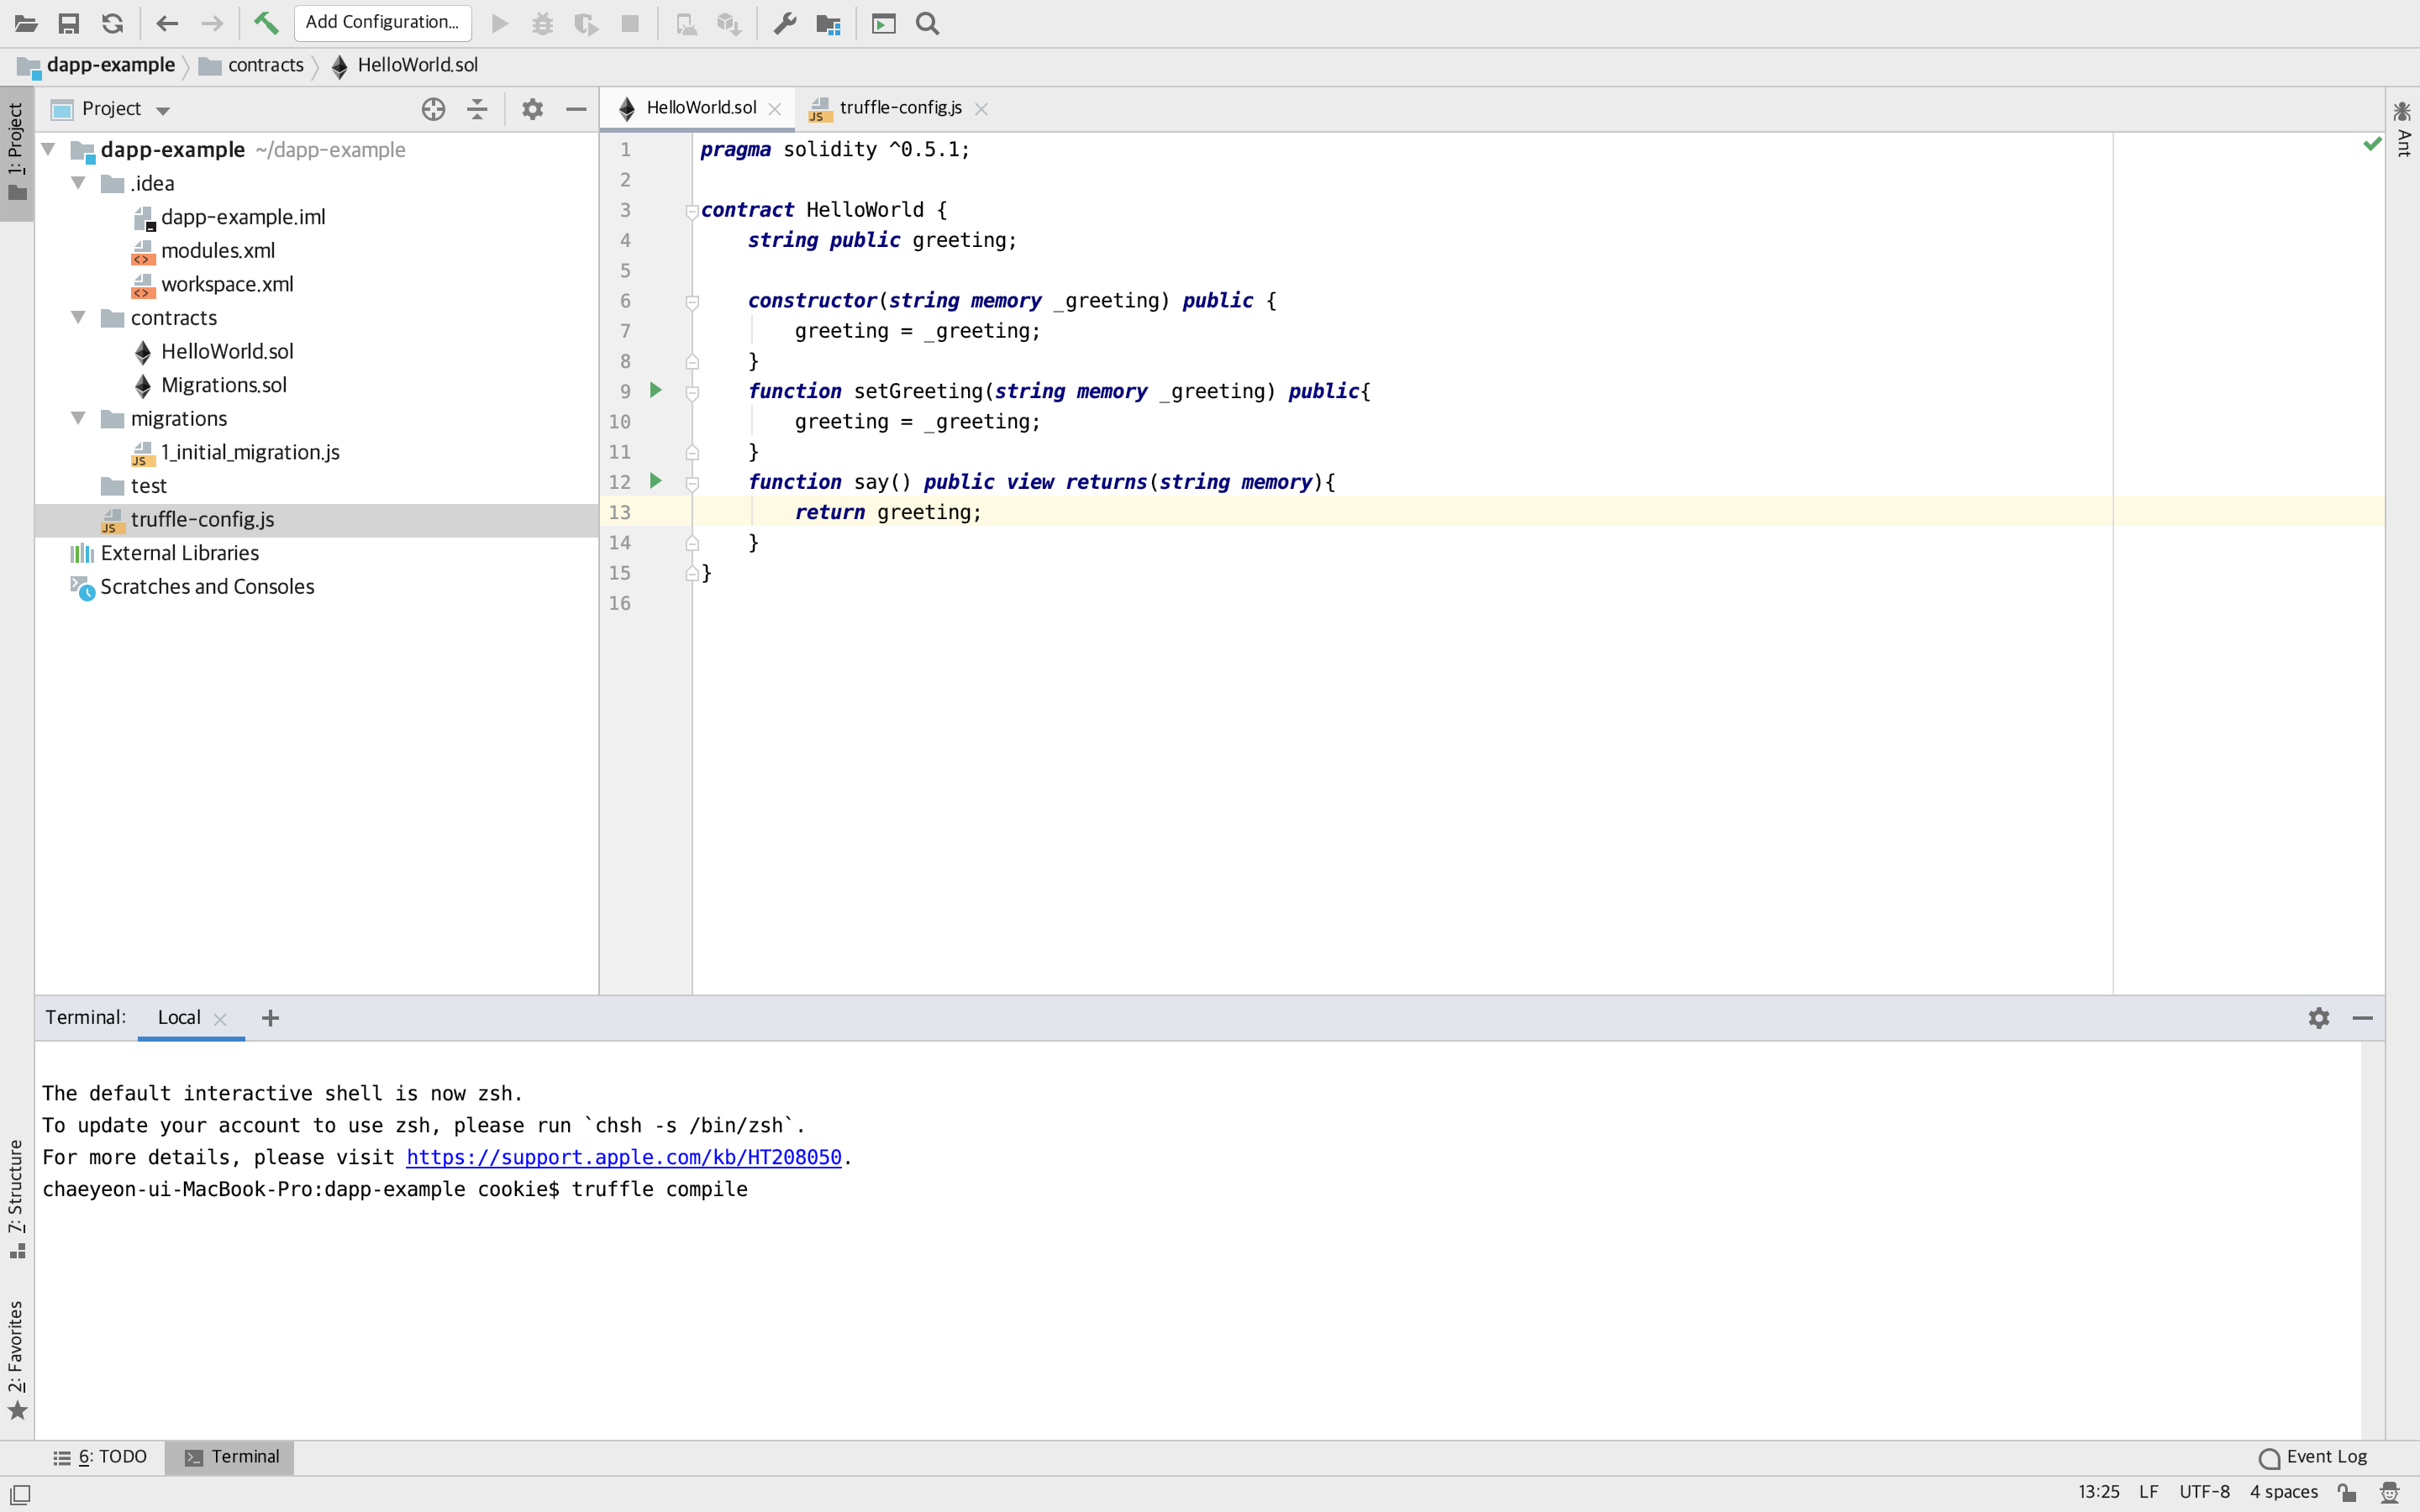Image resolution: width=2420 pixels, height=1512 pixels.
Task: Open the Event Log
Action: [2314, 1457]
